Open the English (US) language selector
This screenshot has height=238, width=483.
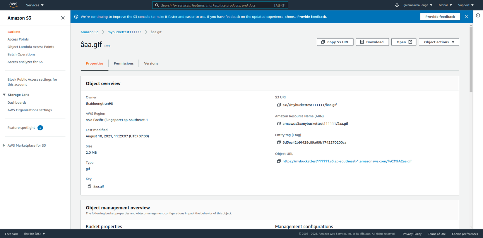(x=35, y=234)
